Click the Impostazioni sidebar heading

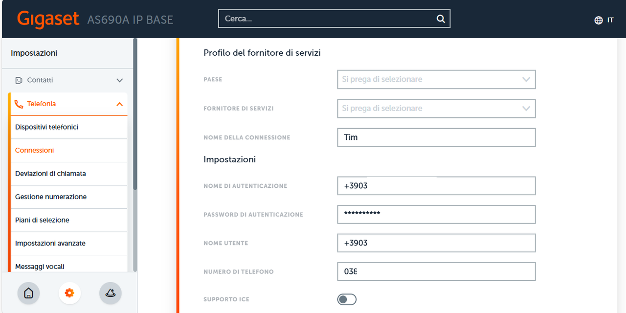34,53
